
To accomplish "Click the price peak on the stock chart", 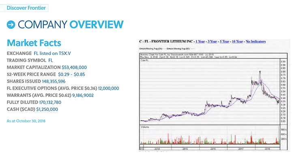I will pyautogui.click(x=260, y=72).
